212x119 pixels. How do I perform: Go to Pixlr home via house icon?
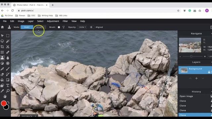tap(2, 27)
